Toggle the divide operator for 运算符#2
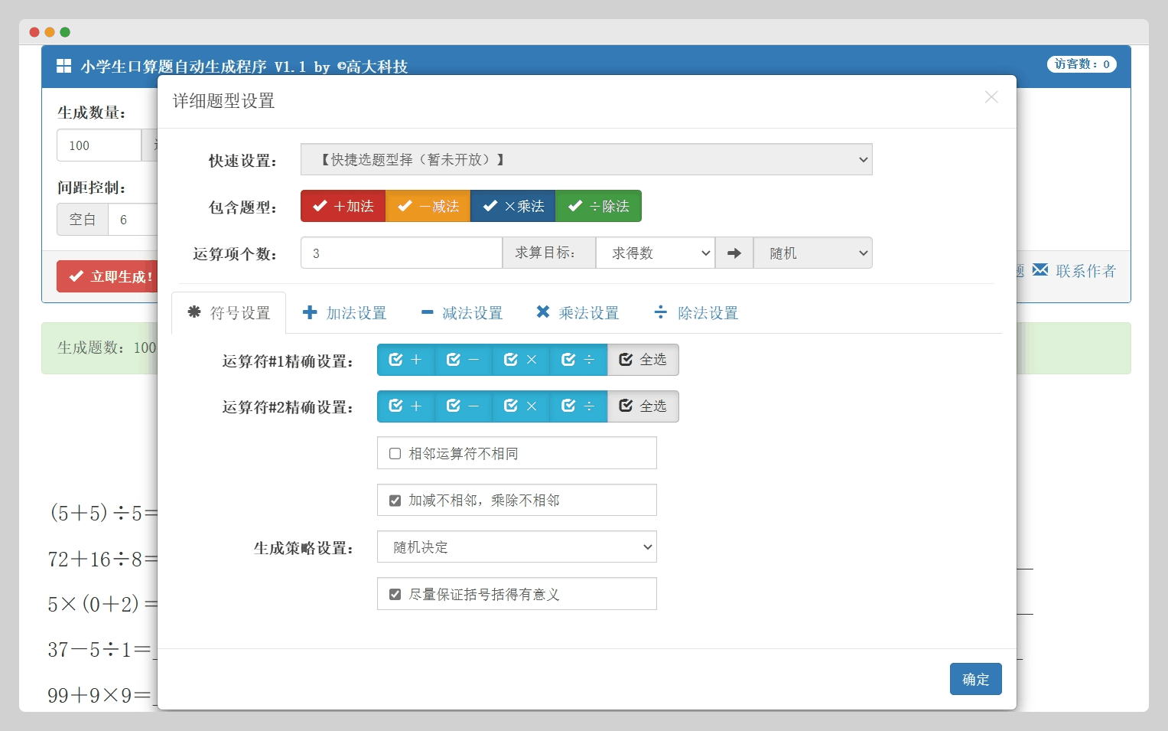 click(577, 406)
